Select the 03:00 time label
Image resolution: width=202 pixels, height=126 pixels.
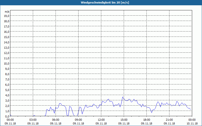coord(33,120)
